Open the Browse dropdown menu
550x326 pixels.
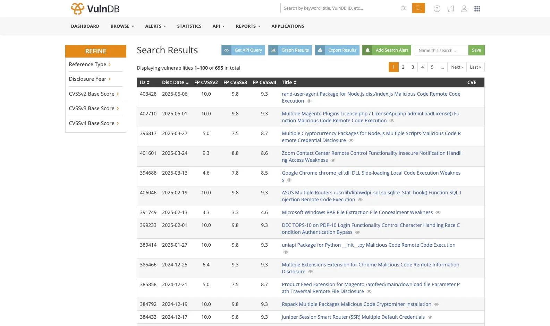click(122, 26)
